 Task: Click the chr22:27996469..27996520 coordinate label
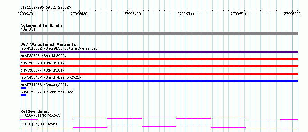46,8
